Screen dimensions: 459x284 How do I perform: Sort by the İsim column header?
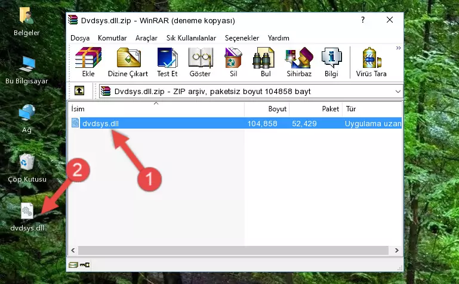click(156, 109)
